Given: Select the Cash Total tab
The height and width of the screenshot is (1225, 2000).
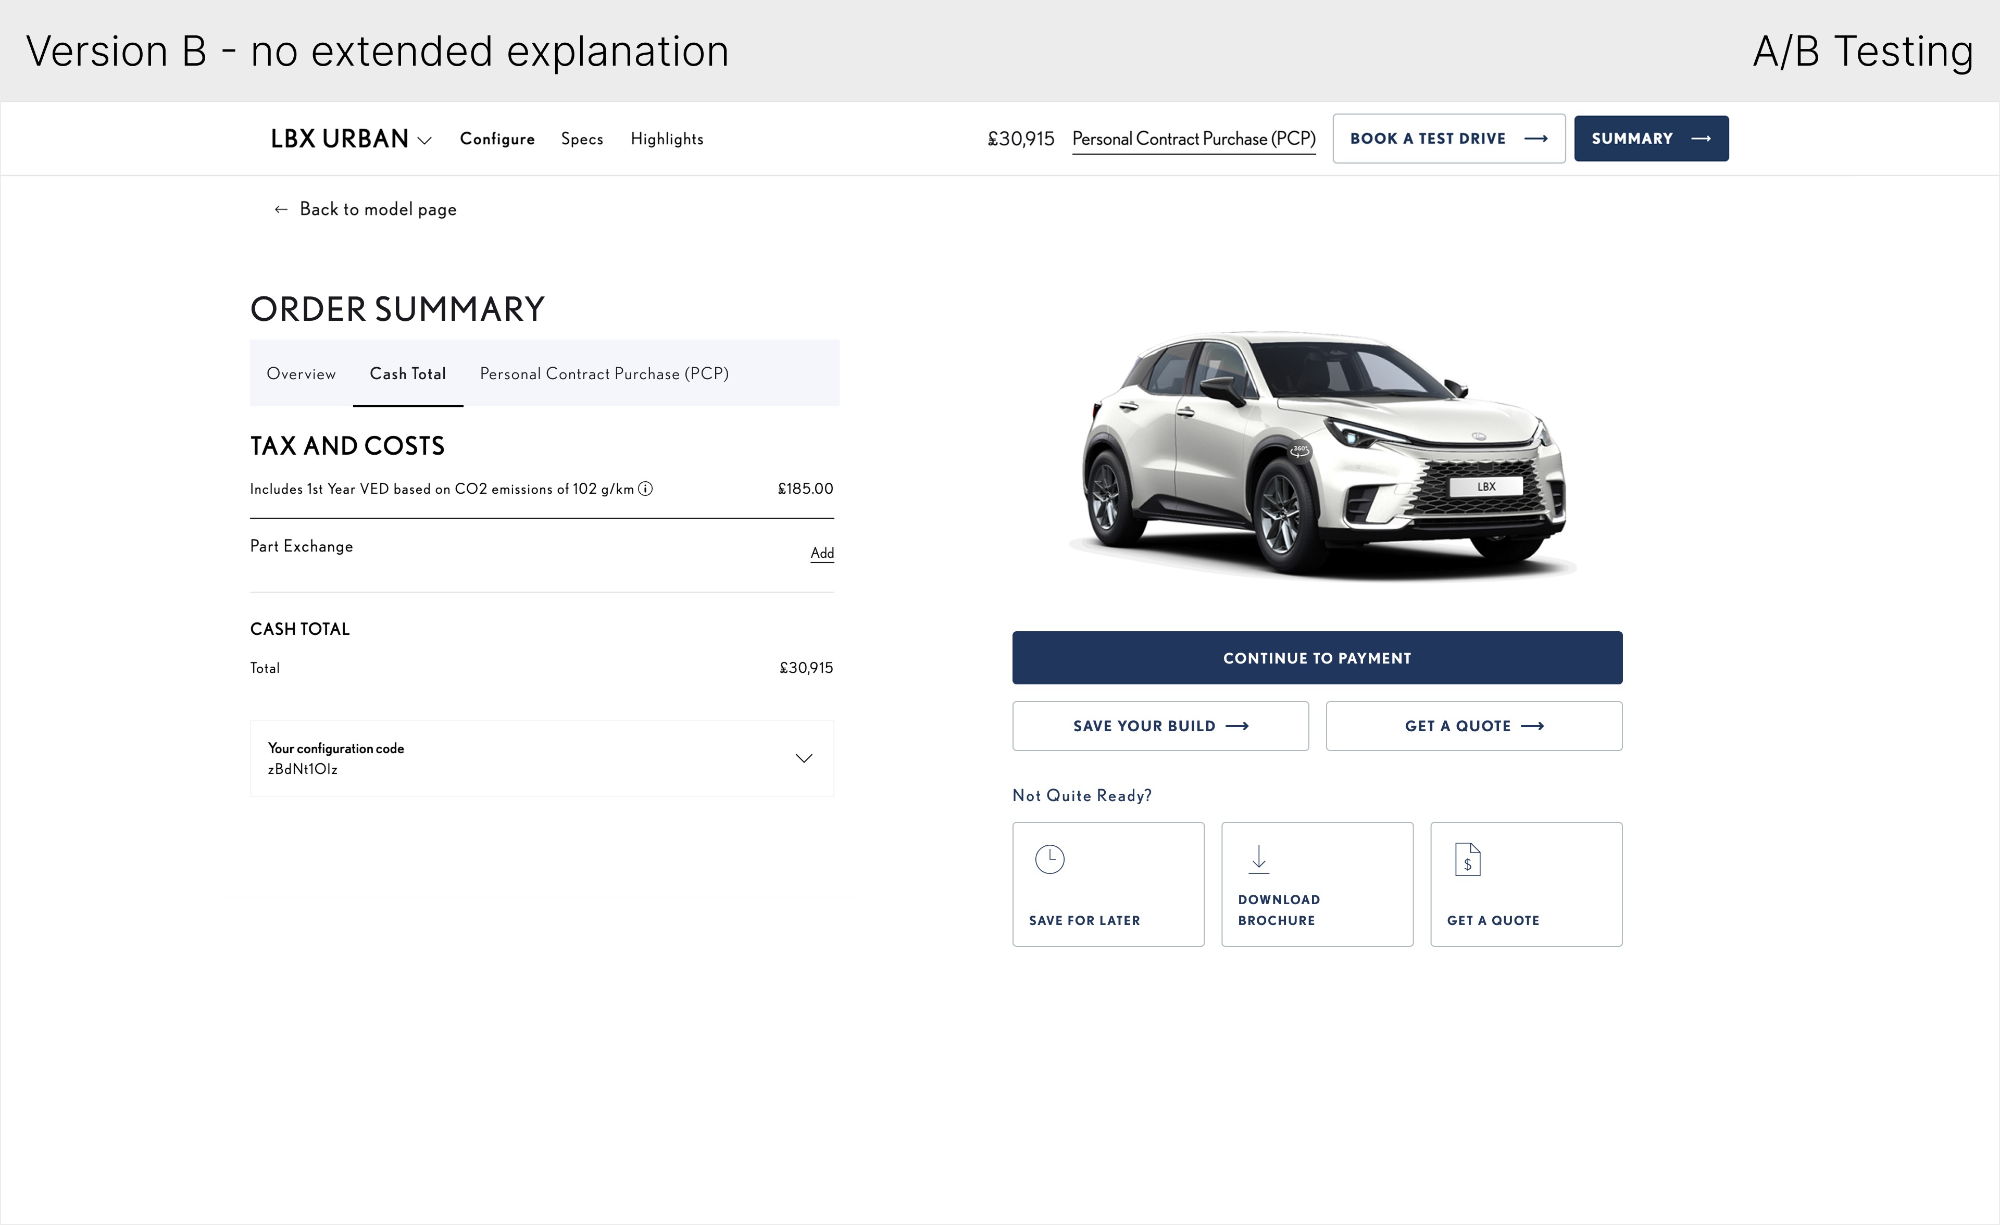Looking at the screenshot, I should 407,374.
